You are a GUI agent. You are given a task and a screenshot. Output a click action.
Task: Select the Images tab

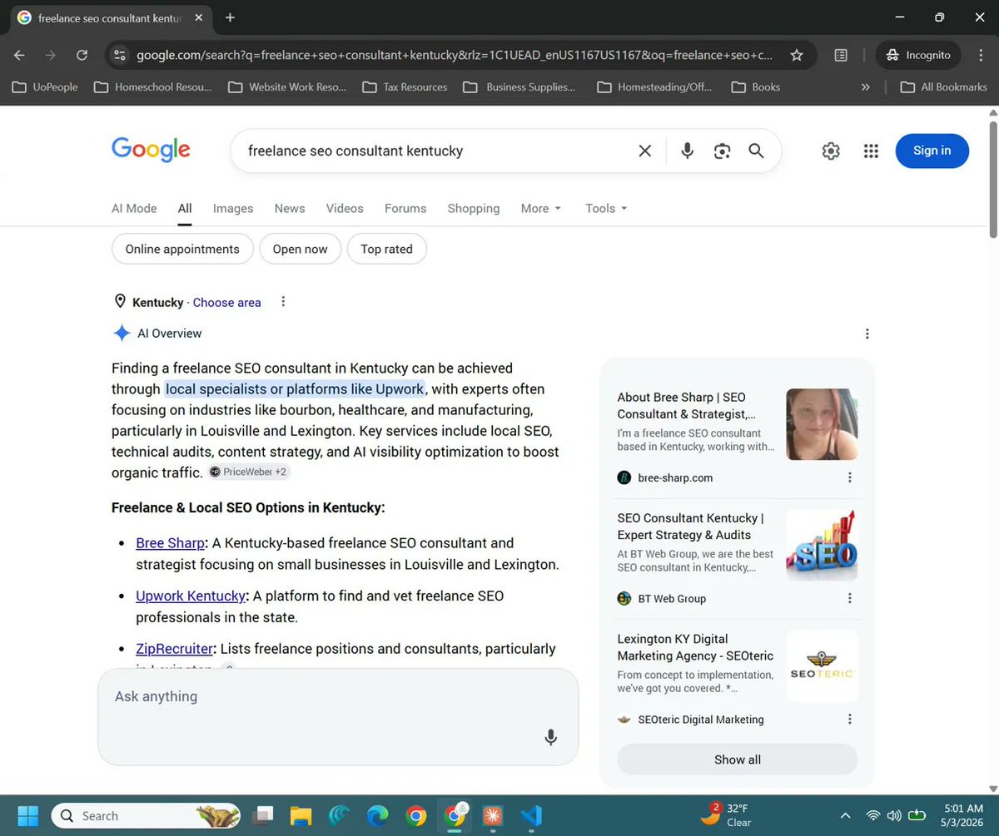tap(233, 209)
